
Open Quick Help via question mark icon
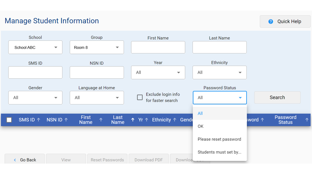tap(270, 21)
